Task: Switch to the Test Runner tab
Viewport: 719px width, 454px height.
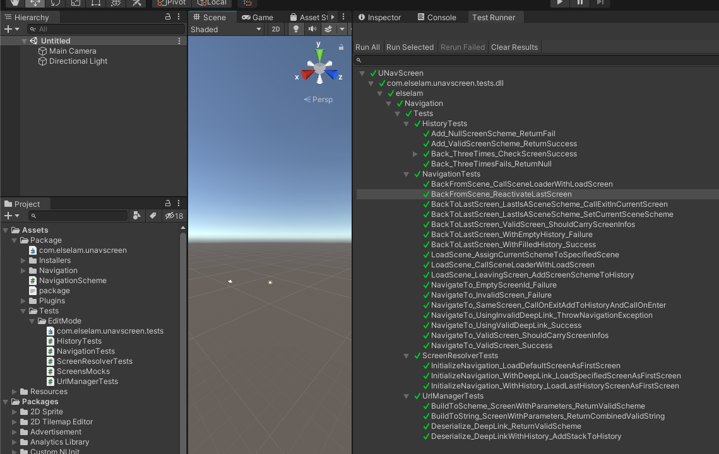Action: [494, 18]
